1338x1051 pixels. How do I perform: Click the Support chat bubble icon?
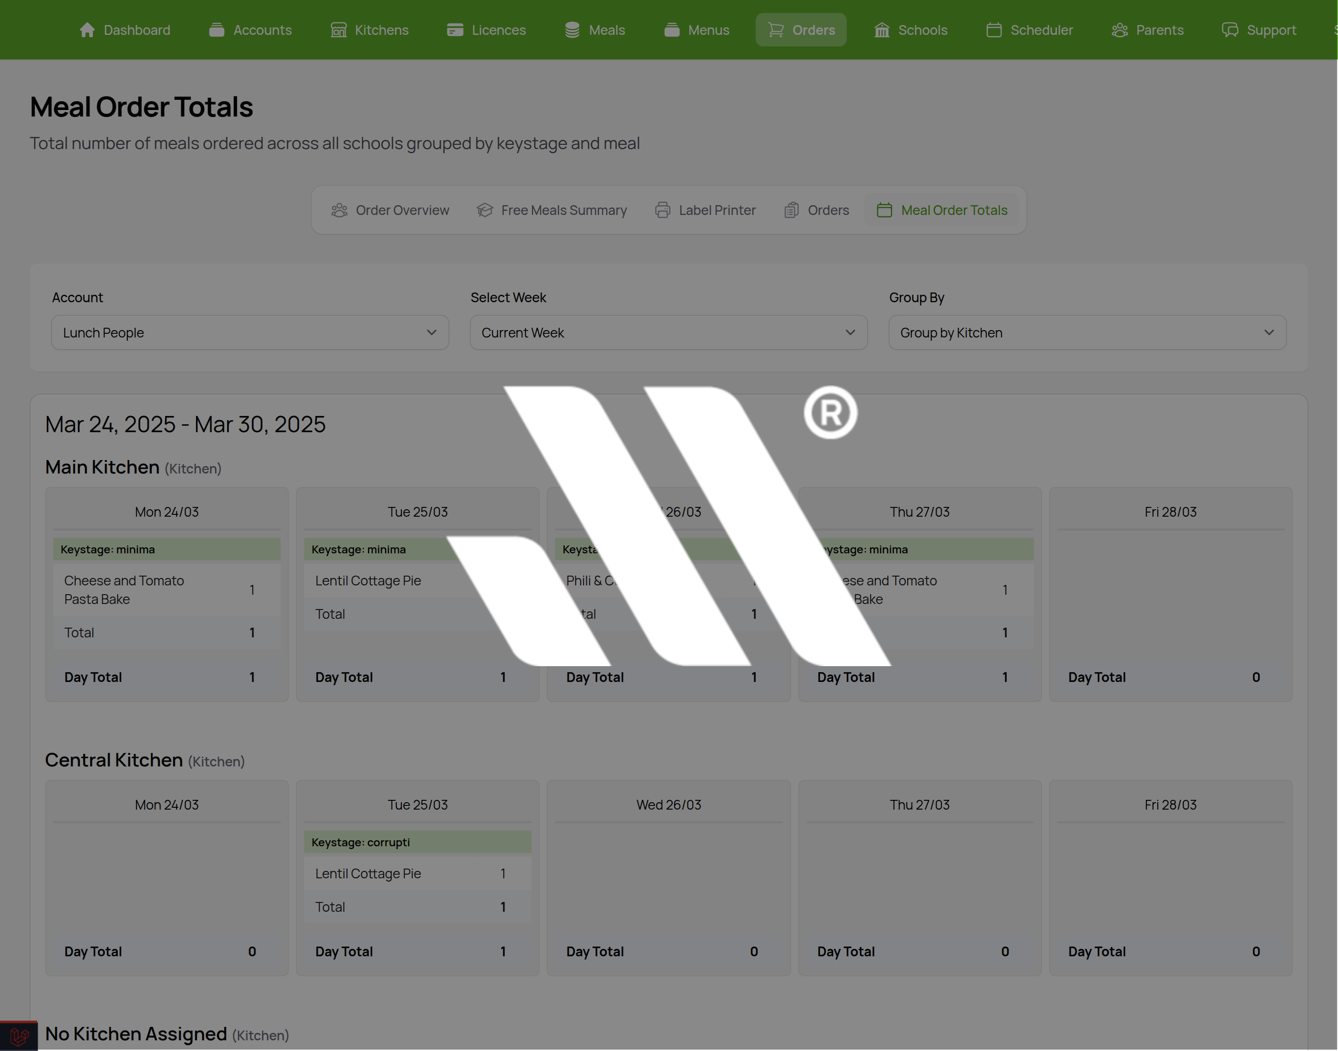click(x=1230, y=30)
